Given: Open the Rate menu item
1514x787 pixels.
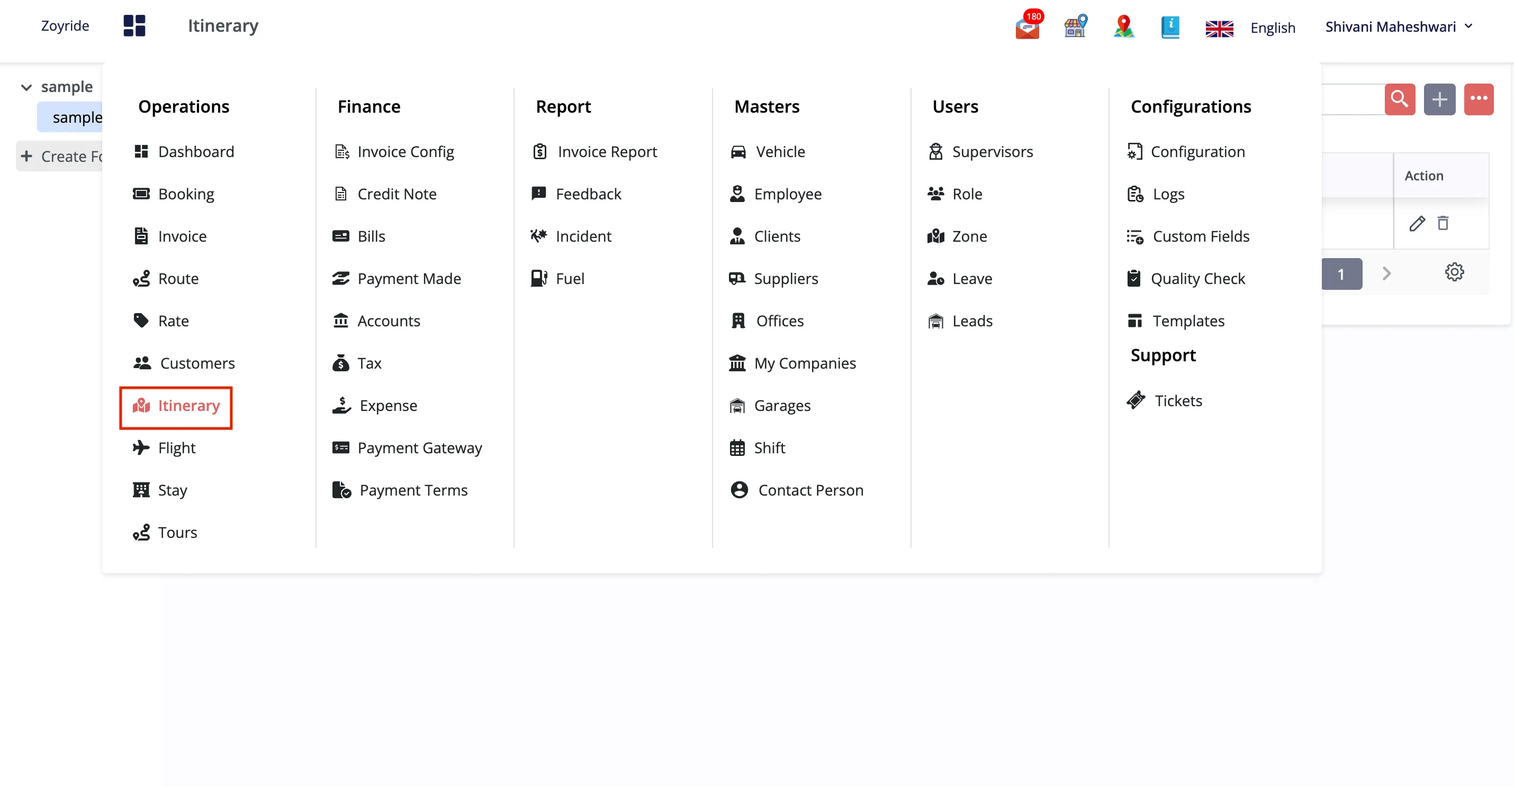Looking at the screenshot, I should tap(161, 321).
